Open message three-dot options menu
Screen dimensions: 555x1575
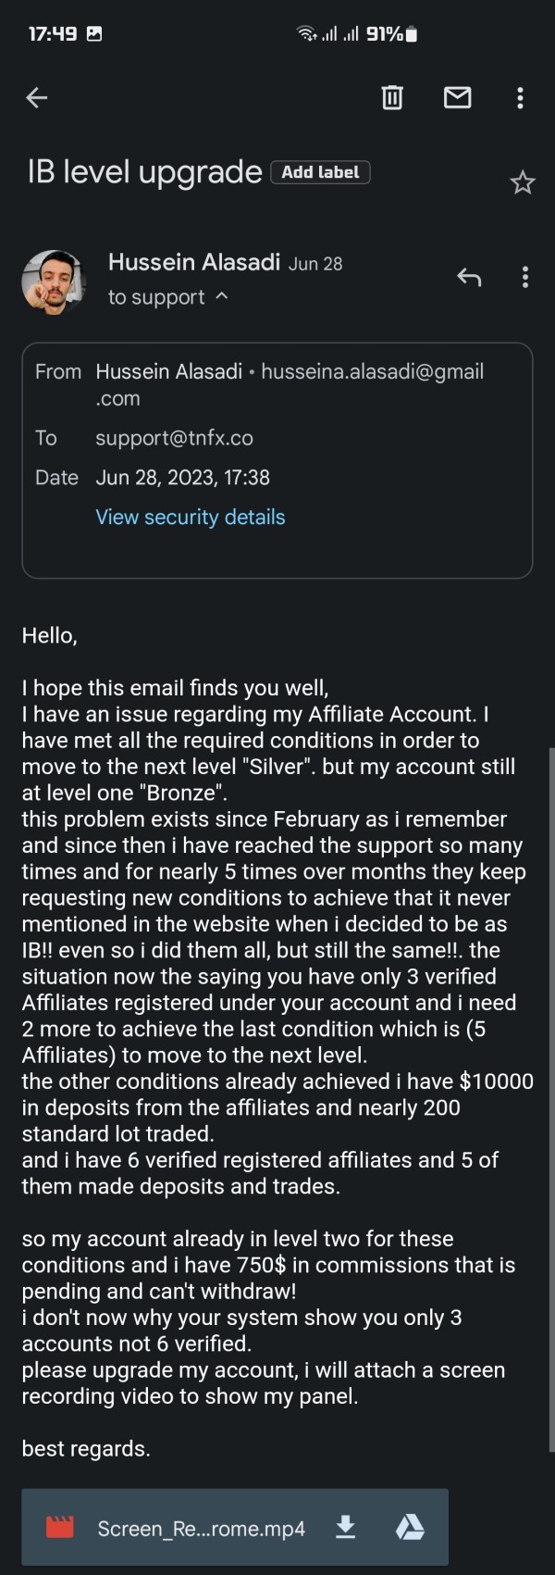[525, 277]
